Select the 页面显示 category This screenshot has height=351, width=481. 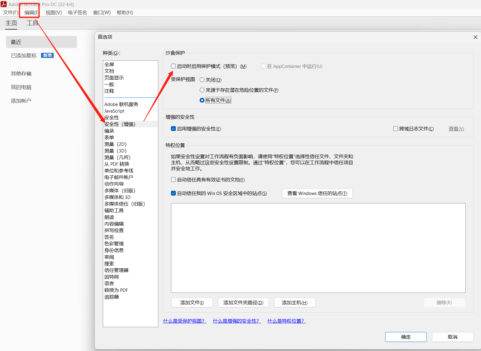pos(114,78)
